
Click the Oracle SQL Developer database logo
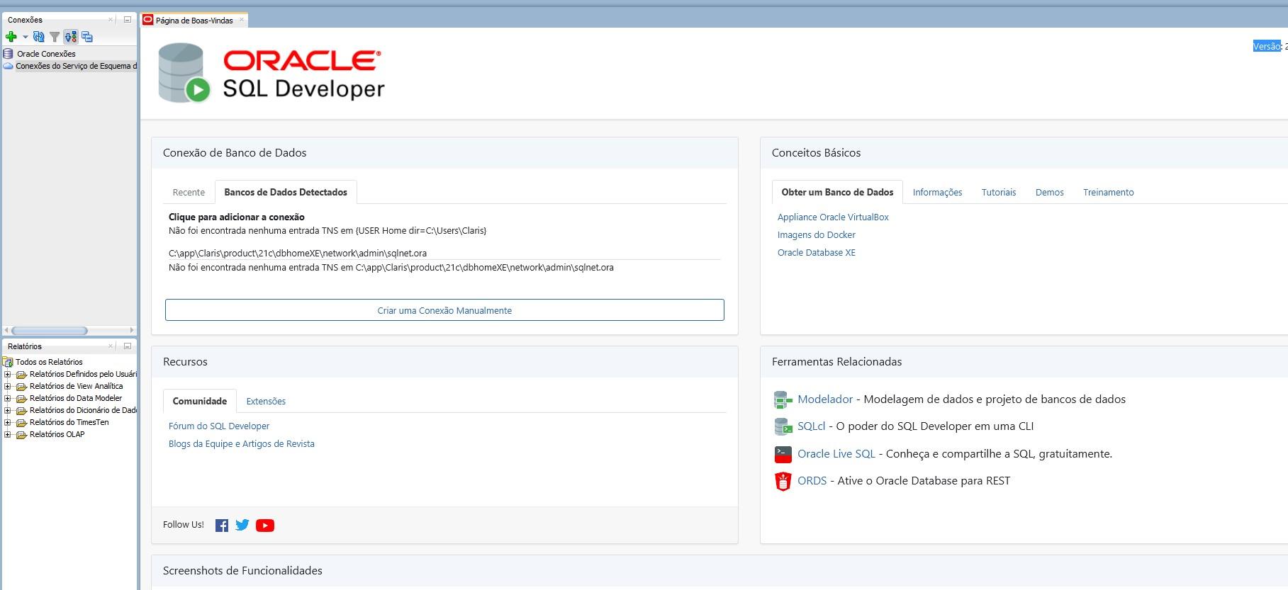pos(184,73)
